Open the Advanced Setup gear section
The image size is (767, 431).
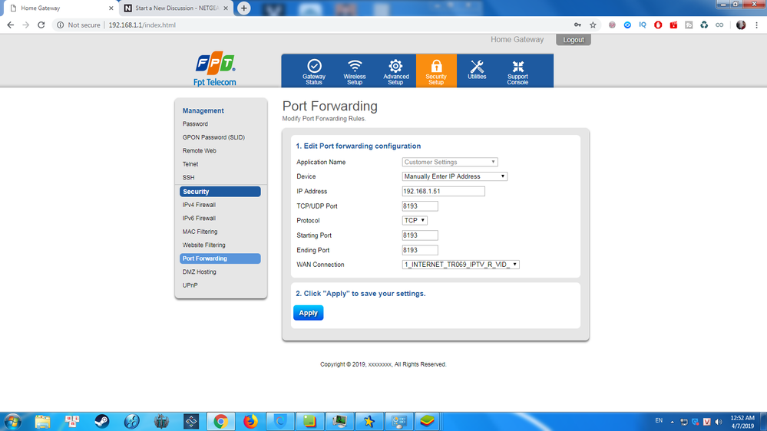(x=395, y=71)
